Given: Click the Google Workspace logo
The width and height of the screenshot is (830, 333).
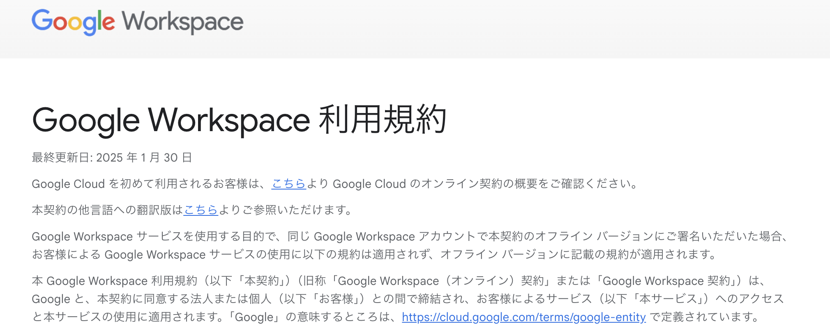Looking at the screenshot, I should click(138, 22).
